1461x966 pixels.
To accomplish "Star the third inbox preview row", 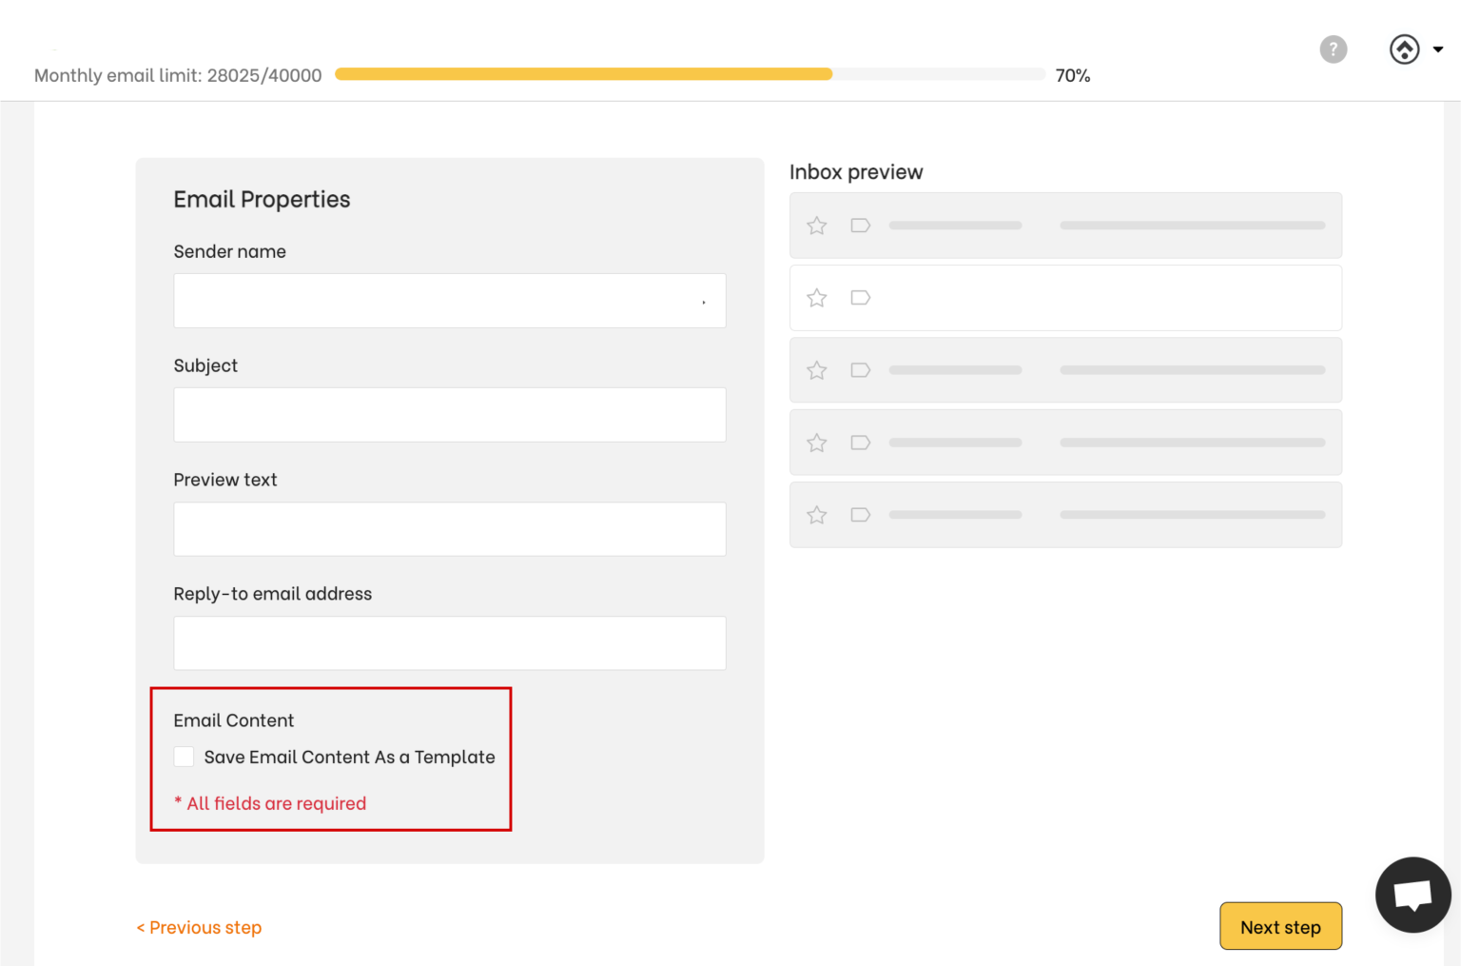I will point(816,370).
